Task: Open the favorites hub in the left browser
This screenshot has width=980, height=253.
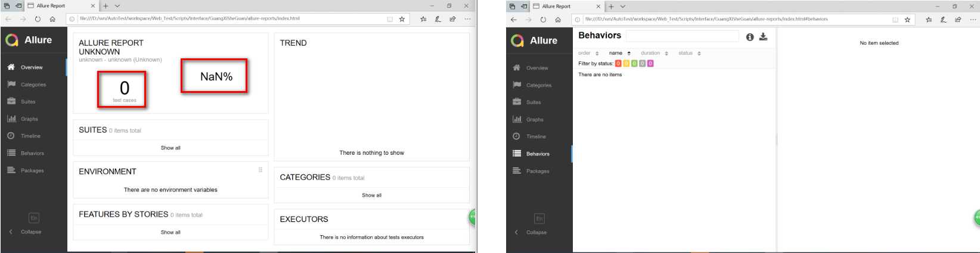Action: tap(423, 19)
